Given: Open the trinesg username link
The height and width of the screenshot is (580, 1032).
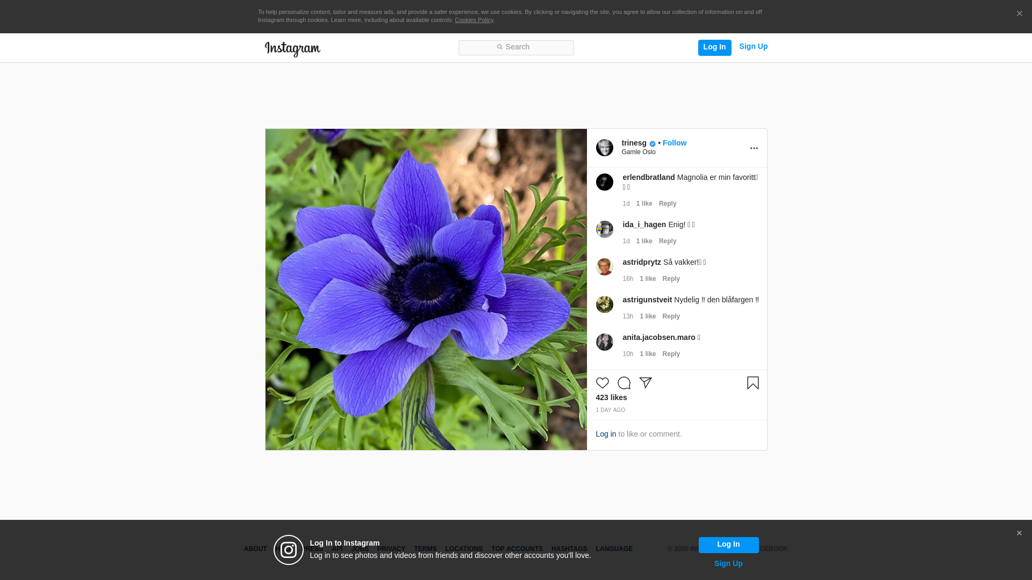Looking at the screenshot, I should (x=634, y=143).
